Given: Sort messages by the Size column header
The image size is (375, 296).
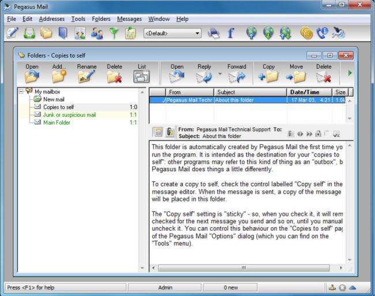Looking at the screenshot, I should click(x=340, y=92).
